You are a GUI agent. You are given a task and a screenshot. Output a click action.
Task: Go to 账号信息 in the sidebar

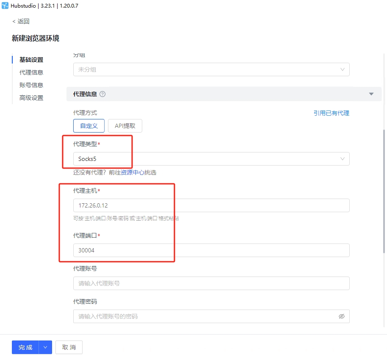tap(31, 85)
